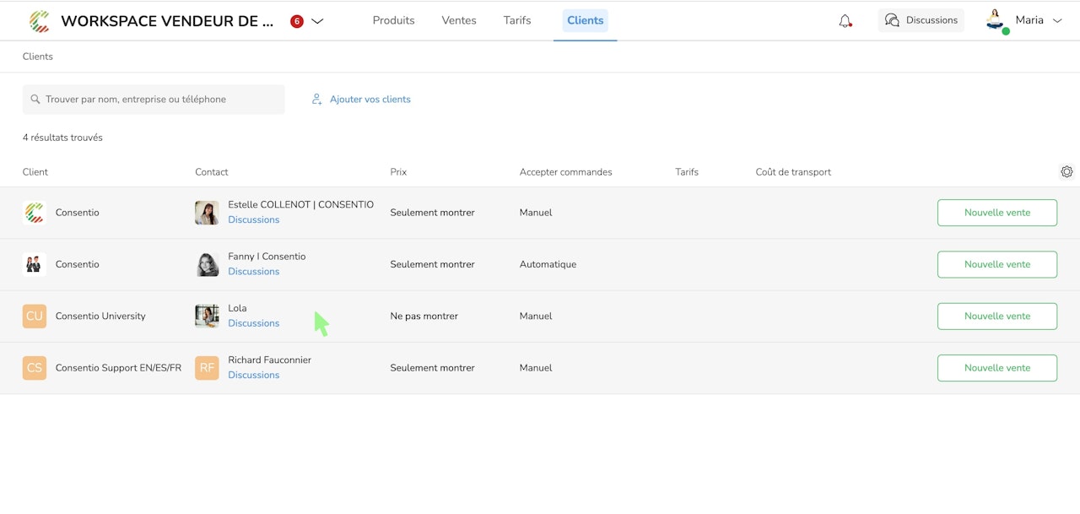Click the red notification badge showing 6
Viewport: 1080px width, 514px height.
tap(297, 21)
